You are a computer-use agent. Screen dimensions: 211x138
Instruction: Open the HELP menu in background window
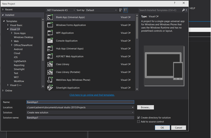click(x=192, y=8)
